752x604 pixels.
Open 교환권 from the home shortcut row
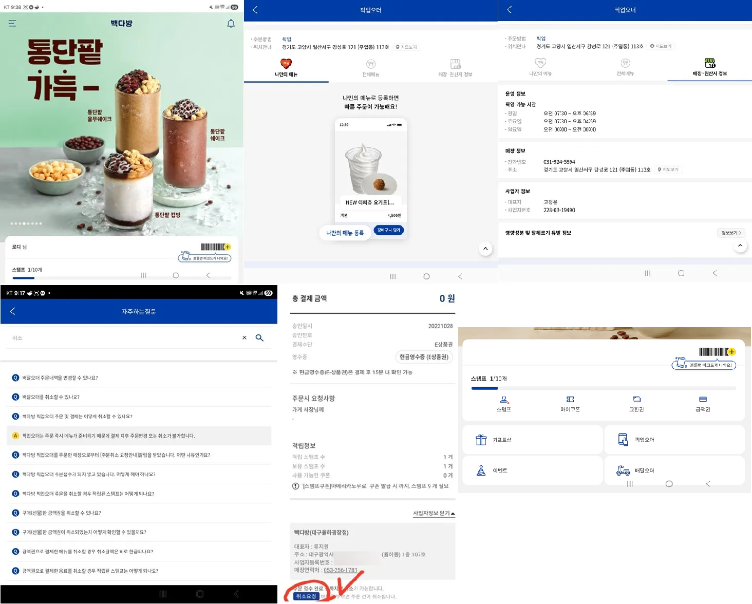click(x=636, y=404)
